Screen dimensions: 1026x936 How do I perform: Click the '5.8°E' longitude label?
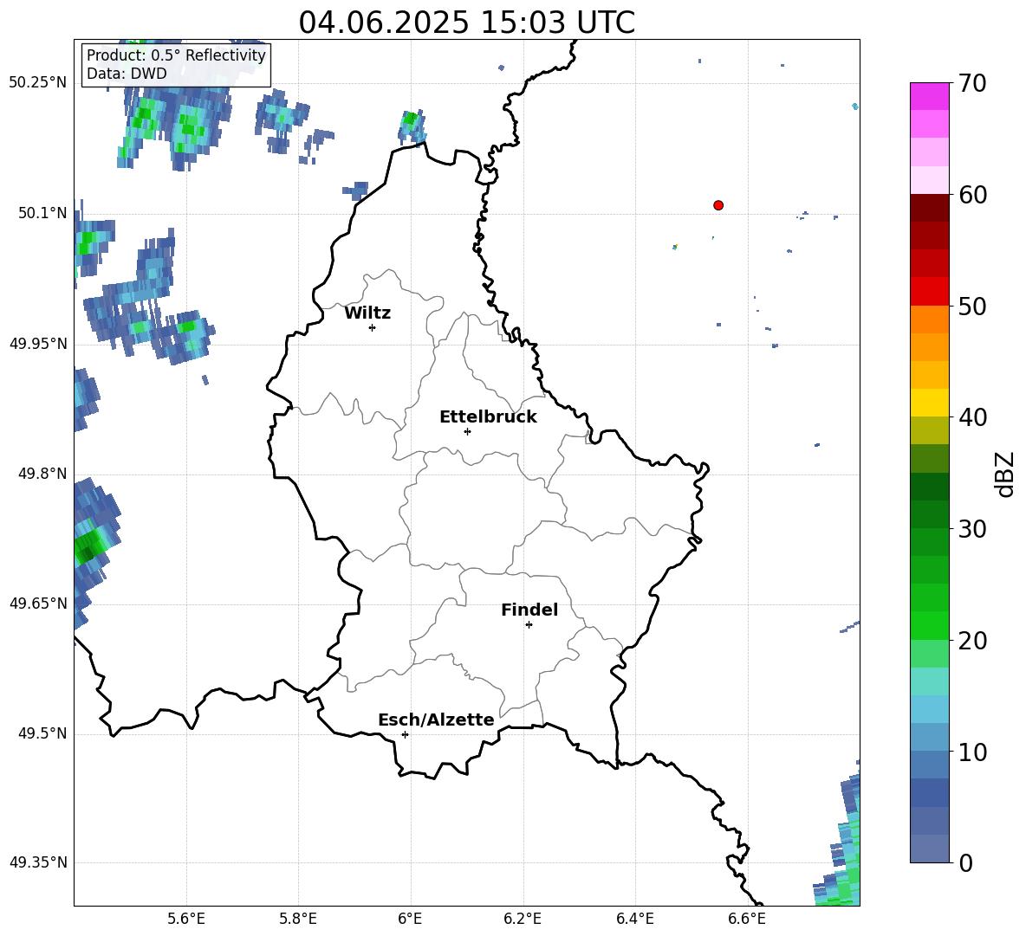(298, 919)
